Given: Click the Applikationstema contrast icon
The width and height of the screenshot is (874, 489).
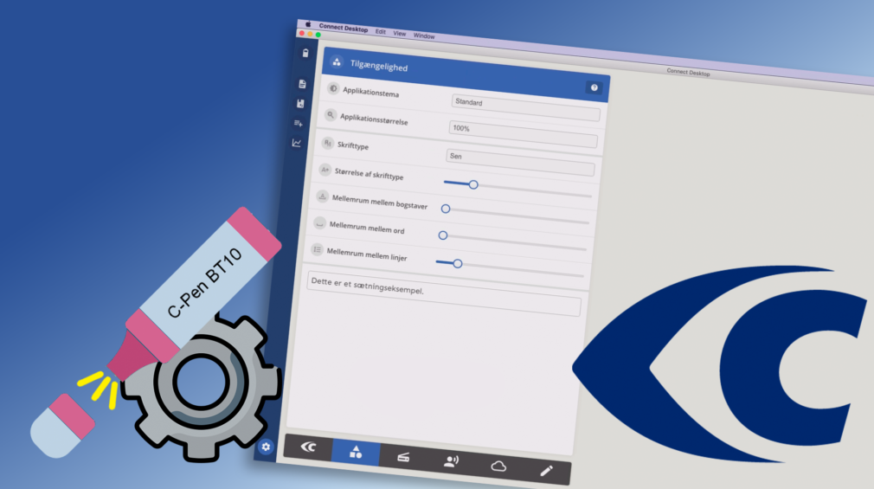Looking at the screenshot, I should (x=333, y=88).
